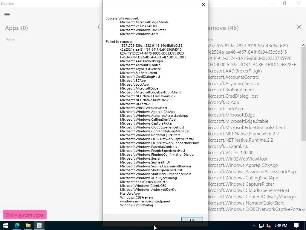
Task: Click Microsoft.Windows.Search in the dialog's failed list
Action: 141,158
